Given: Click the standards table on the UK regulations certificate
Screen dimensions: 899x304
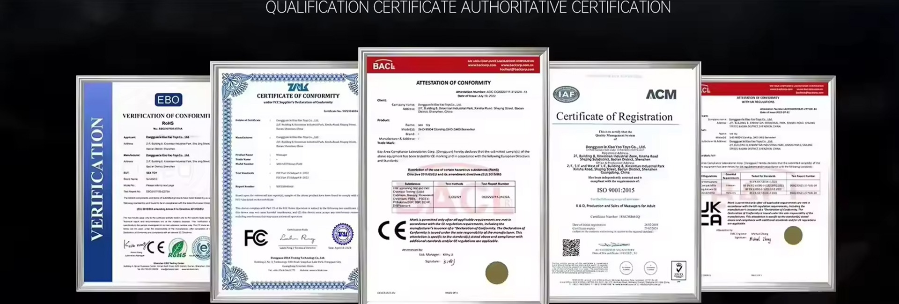Looking at the screenshot, I should 760,184.
